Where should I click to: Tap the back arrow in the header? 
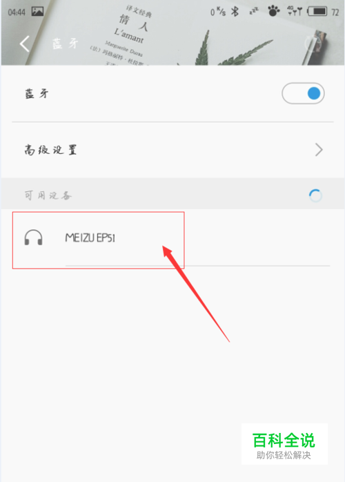tap(25, 44)
